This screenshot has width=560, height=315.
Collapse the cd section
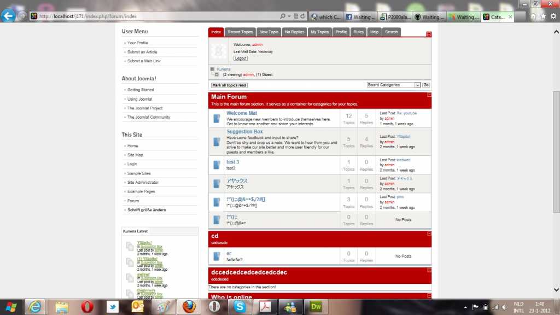[429, 234]
